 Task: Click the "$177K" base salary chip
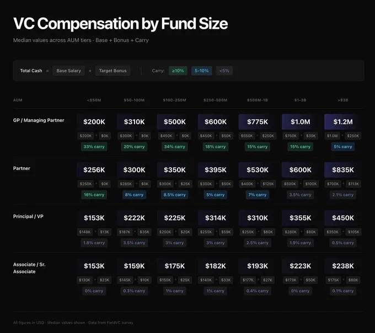click(x=248, y=280)
